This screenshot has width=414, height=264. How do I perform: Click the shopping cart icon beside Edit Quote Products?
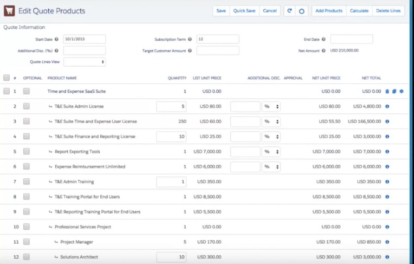(9, 11)
